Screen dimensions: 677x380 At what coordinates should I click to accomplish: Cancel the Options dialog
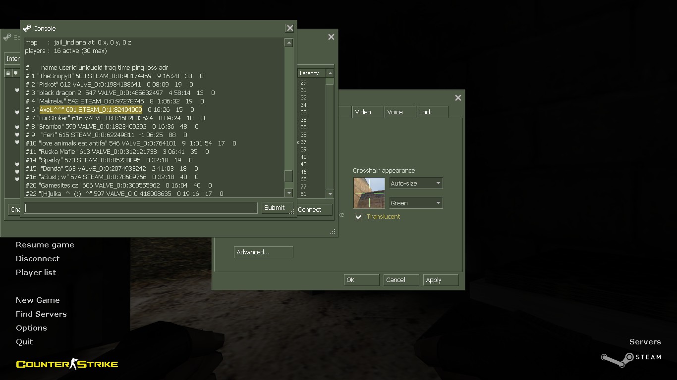coord(401,280)
